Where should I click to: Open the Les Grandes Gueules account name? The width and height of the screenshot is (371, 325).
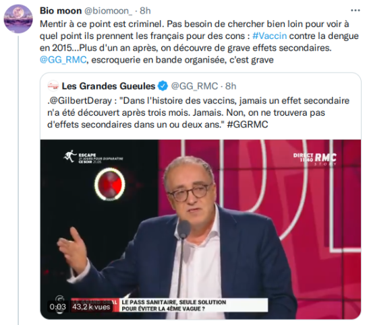109,86
